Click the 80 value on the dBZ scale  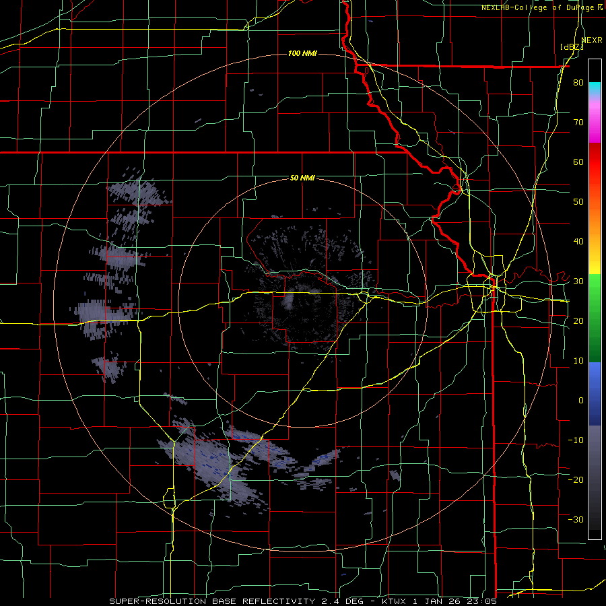pos(578,83)
